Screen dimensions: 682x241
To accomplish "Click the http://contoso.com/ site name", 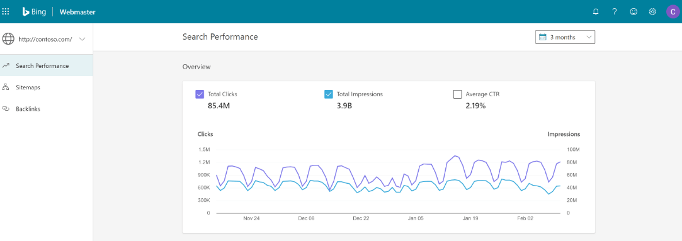I will tap(45, 39).
